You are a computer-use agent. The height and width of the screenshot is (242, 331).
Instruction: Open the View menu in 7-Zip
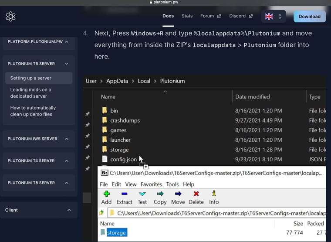[x=131, y=184]
